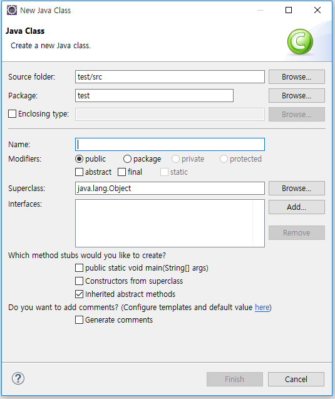Enable the final modifier checkbox
335x399 pixels.
click(122, 172)
